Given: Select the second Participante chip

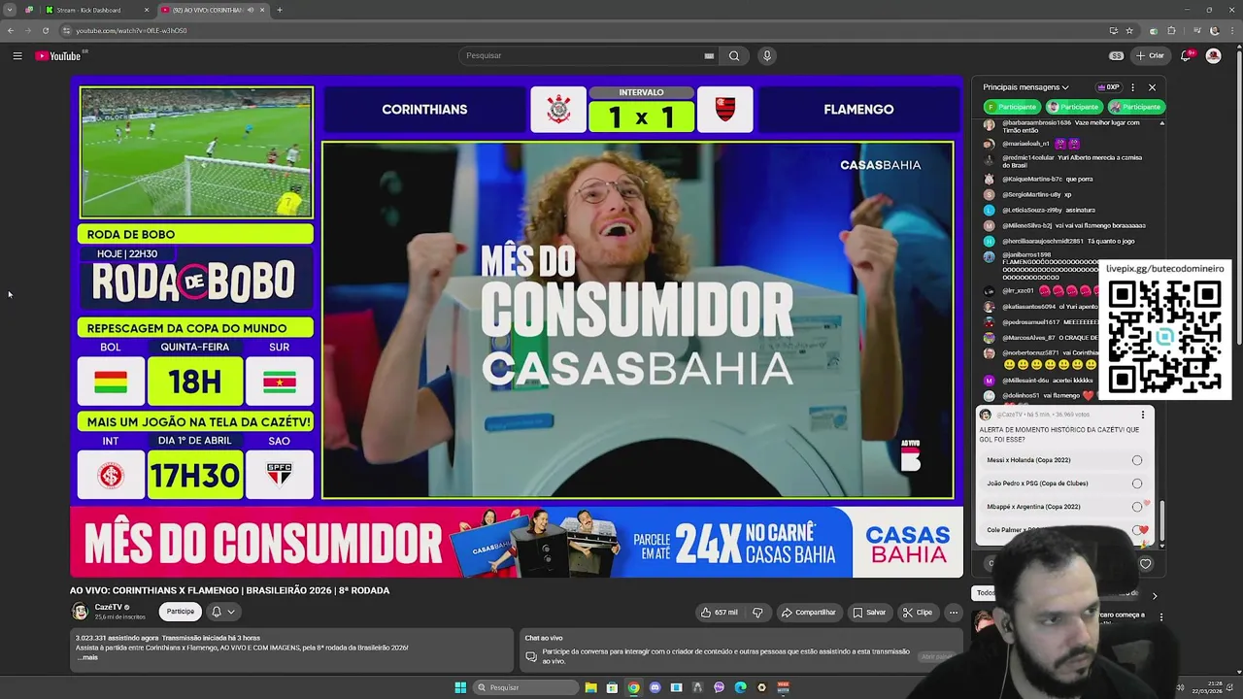Looking at the screenshot, I should [x=1074, y=107].
